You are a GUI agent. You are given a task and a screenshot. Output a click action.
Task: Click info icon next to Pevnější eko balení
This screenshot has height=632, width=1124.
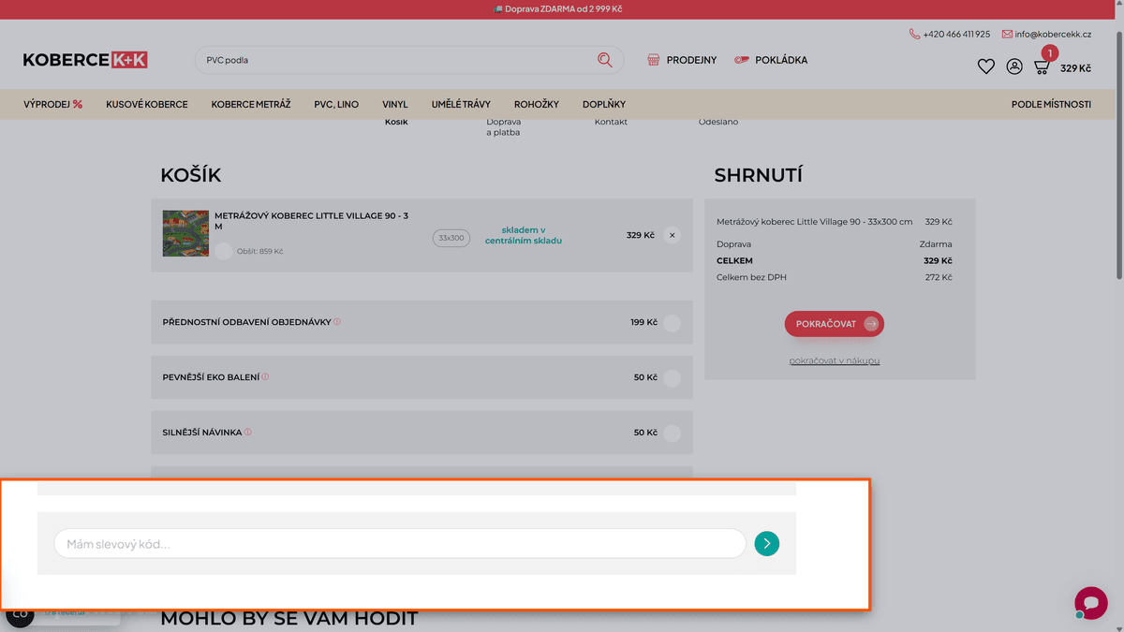tap(265, 376)
